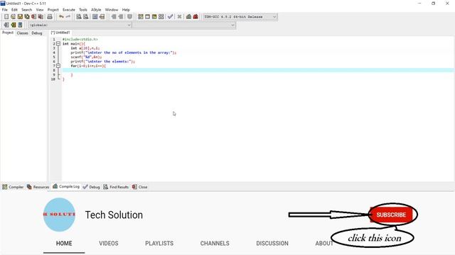Viewport: 455px width, 255px height.
Task: Open the Find Results bottom tab
Action: (x=116, y=187)
